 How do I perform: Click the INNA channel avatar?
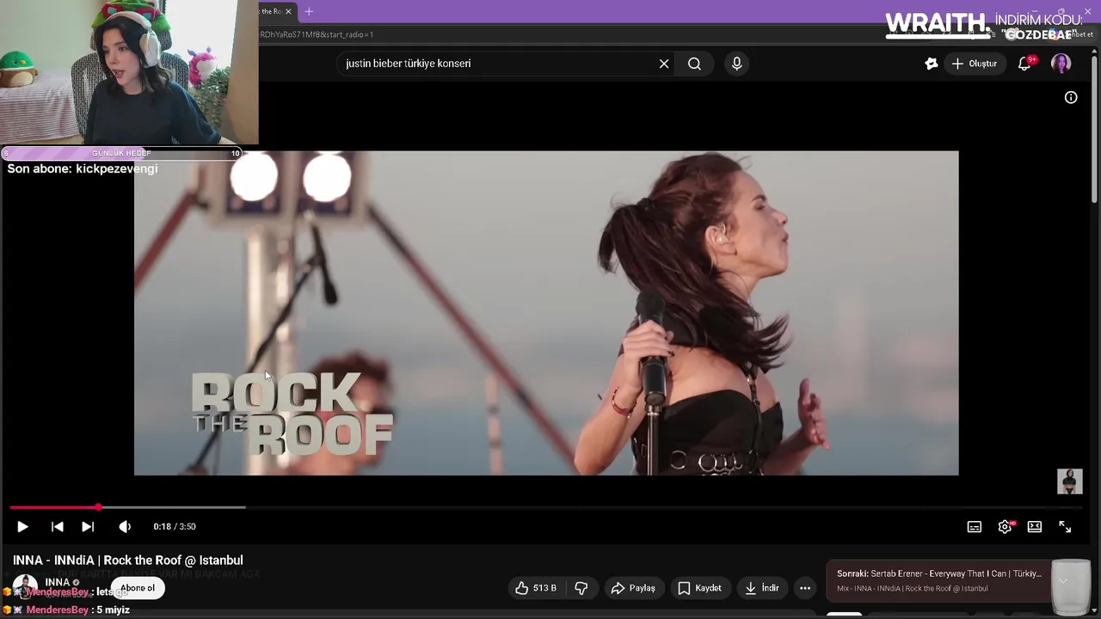[25, 586]
